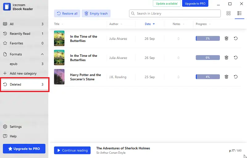This screenshot has width=247, height=158.
Task: Restore the Harry Potter book
Action: click(x=236, y=77)
